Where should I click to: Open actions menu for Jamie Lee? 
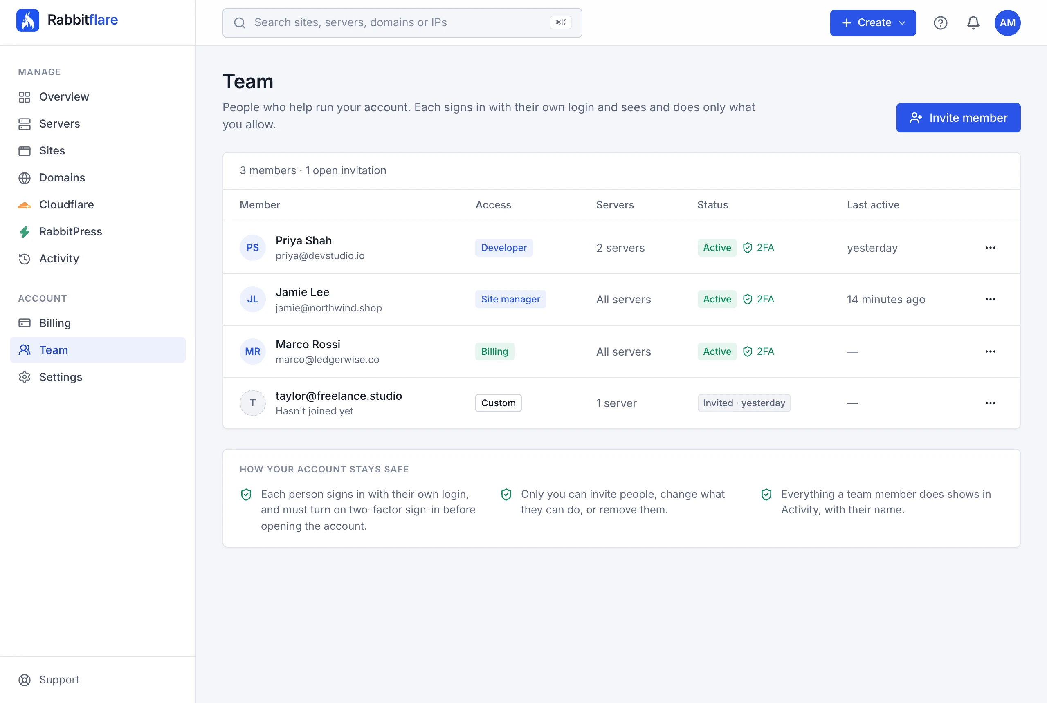tap(990, 299)
